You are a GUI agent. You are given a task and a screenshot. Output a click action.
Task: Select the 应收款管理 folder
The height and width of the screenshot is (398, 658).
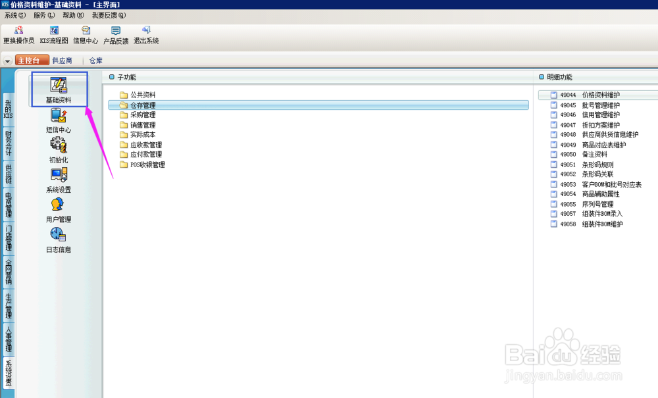pyautogui.click(x=141, y=145)
